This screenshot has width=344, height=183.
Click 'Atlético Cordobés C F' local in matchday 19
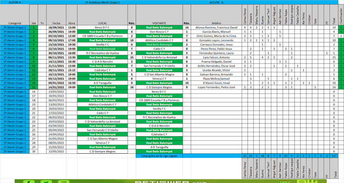click(x=102, y=104)
